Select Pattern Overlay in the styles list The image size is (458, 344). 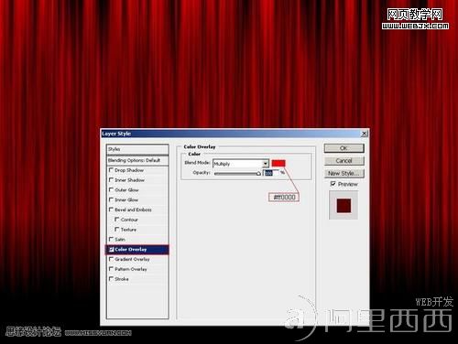pyautogui.click(x=137, y=269)
